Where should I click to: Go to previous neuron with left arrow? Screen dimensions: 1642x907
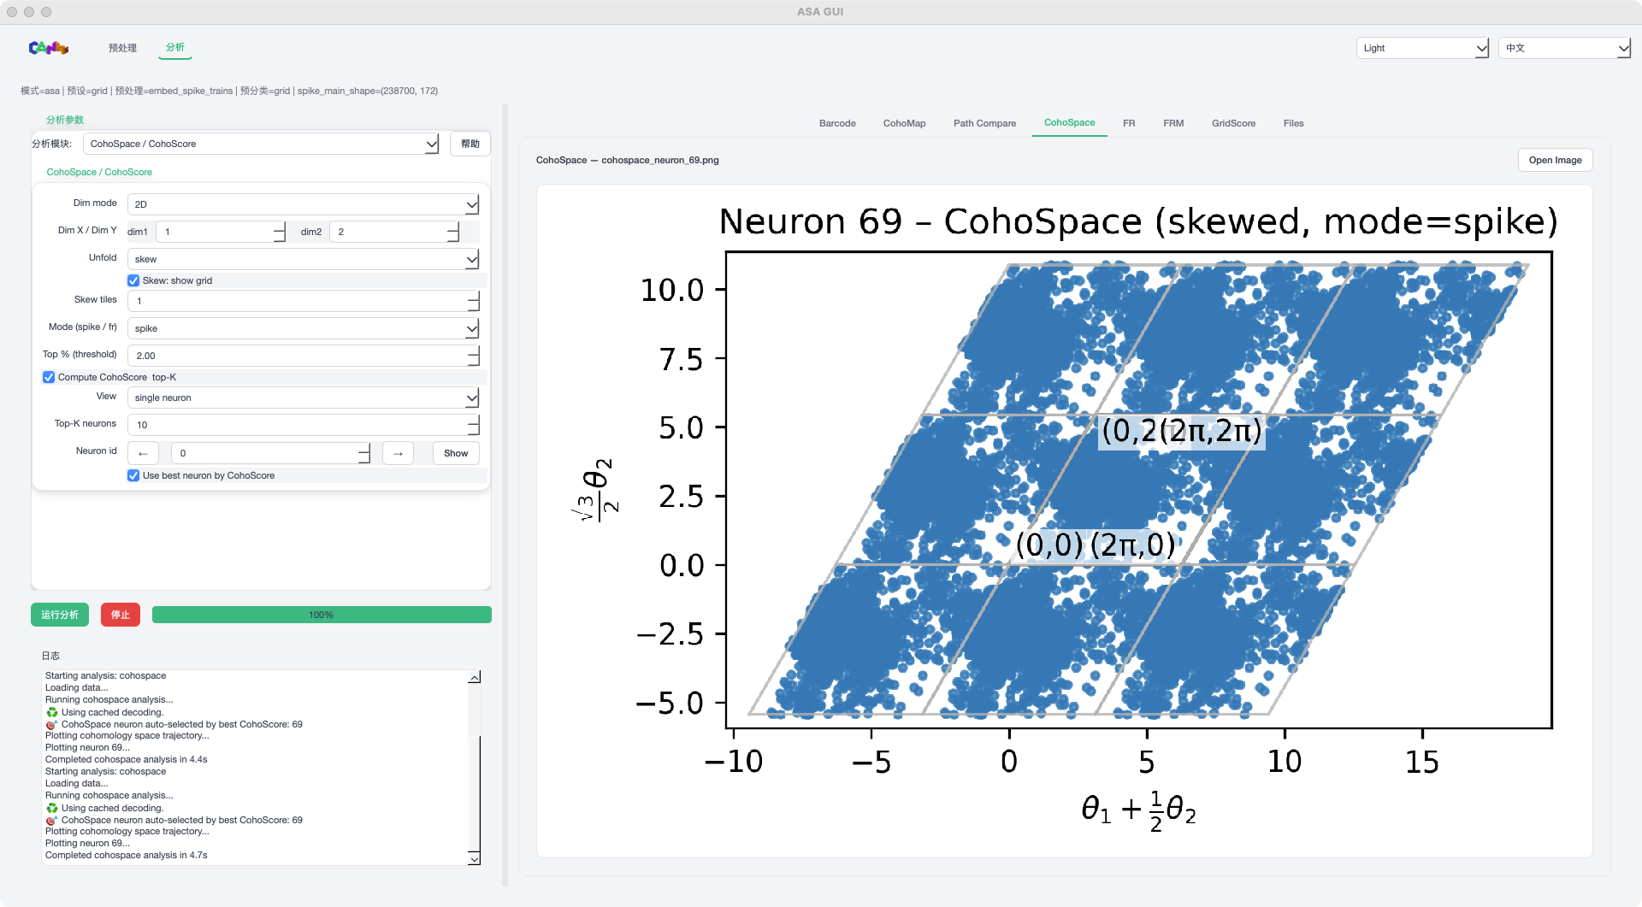point(143,453)
